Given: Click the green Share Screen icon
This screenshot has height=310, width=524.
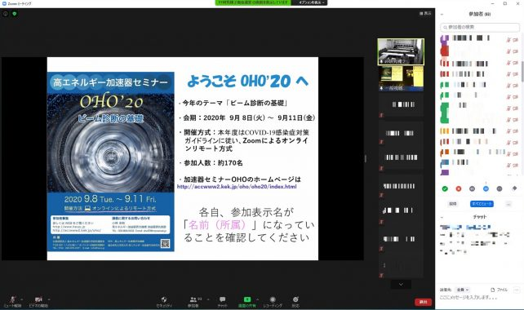Looking at the screenshot, I should tap(247, 299).
